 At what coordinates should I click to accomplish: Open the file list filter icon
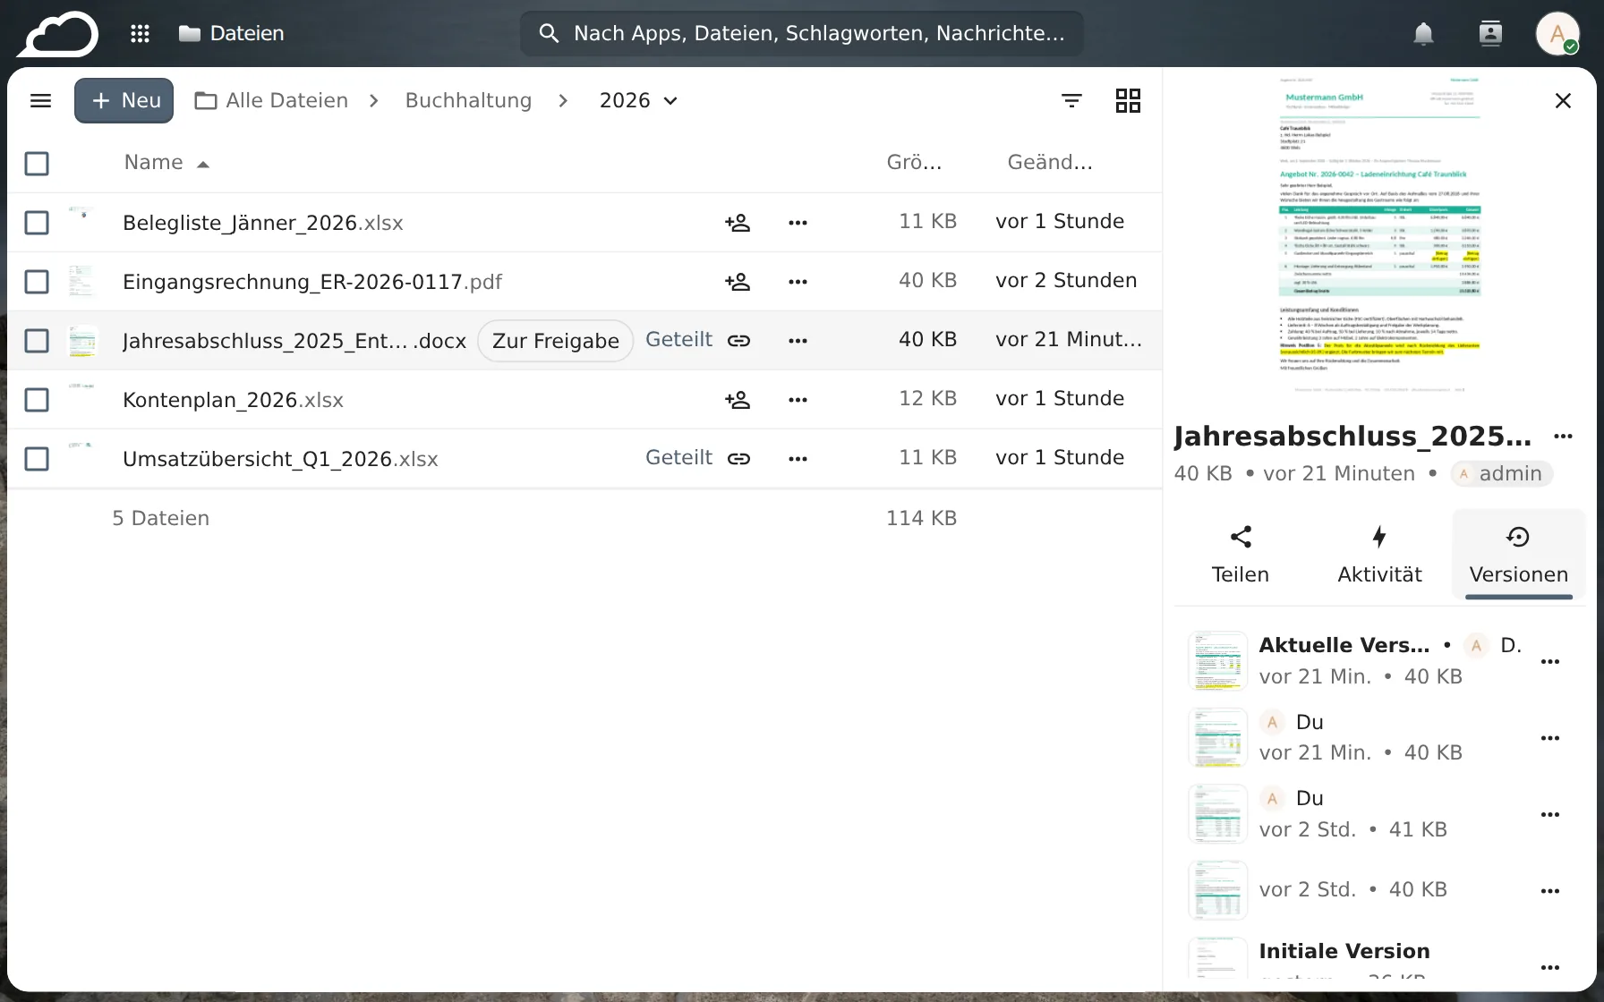1071,100
